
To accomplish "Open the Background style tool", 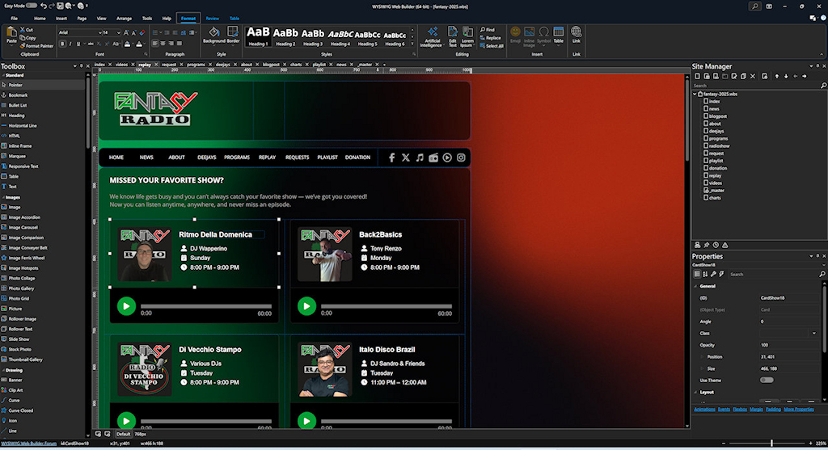I will [x=213, y=35].
